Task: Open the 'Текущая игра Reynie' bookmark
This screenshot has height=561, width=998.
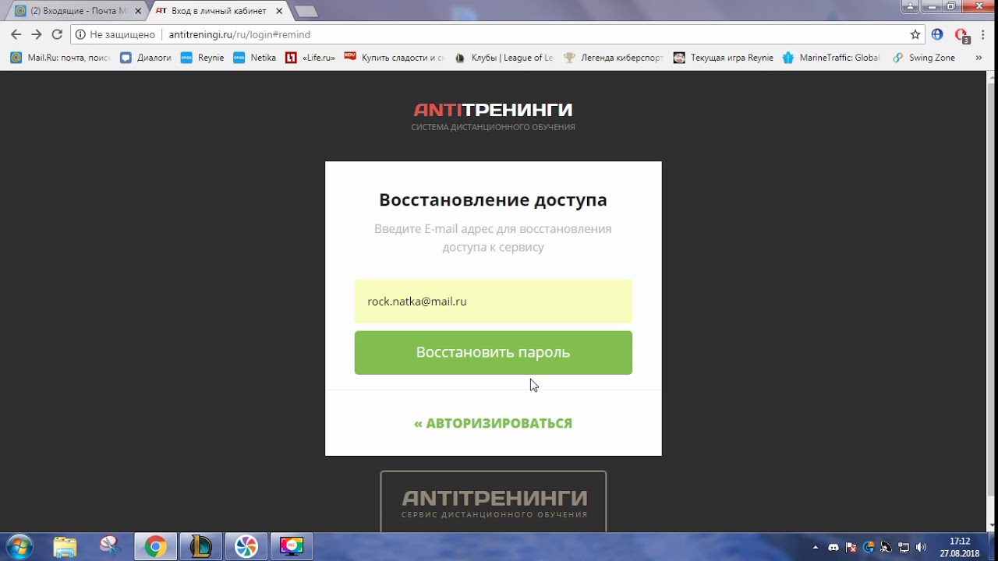Action: click(723, 58)
